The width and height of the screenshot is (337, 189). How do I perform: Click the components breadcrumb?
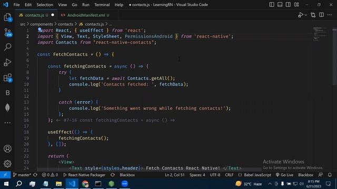[x=42, y=24]
